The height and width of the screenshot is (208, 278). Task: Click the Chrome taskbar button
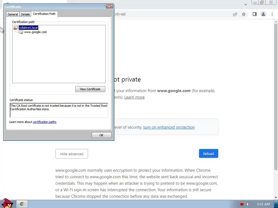(x=22, y=204)
